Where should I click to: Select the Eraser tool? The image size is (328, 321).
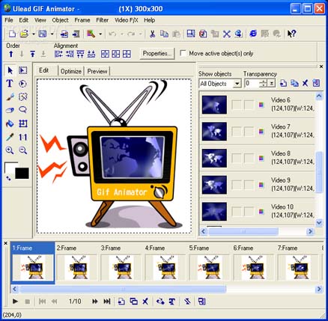point(10,110)
